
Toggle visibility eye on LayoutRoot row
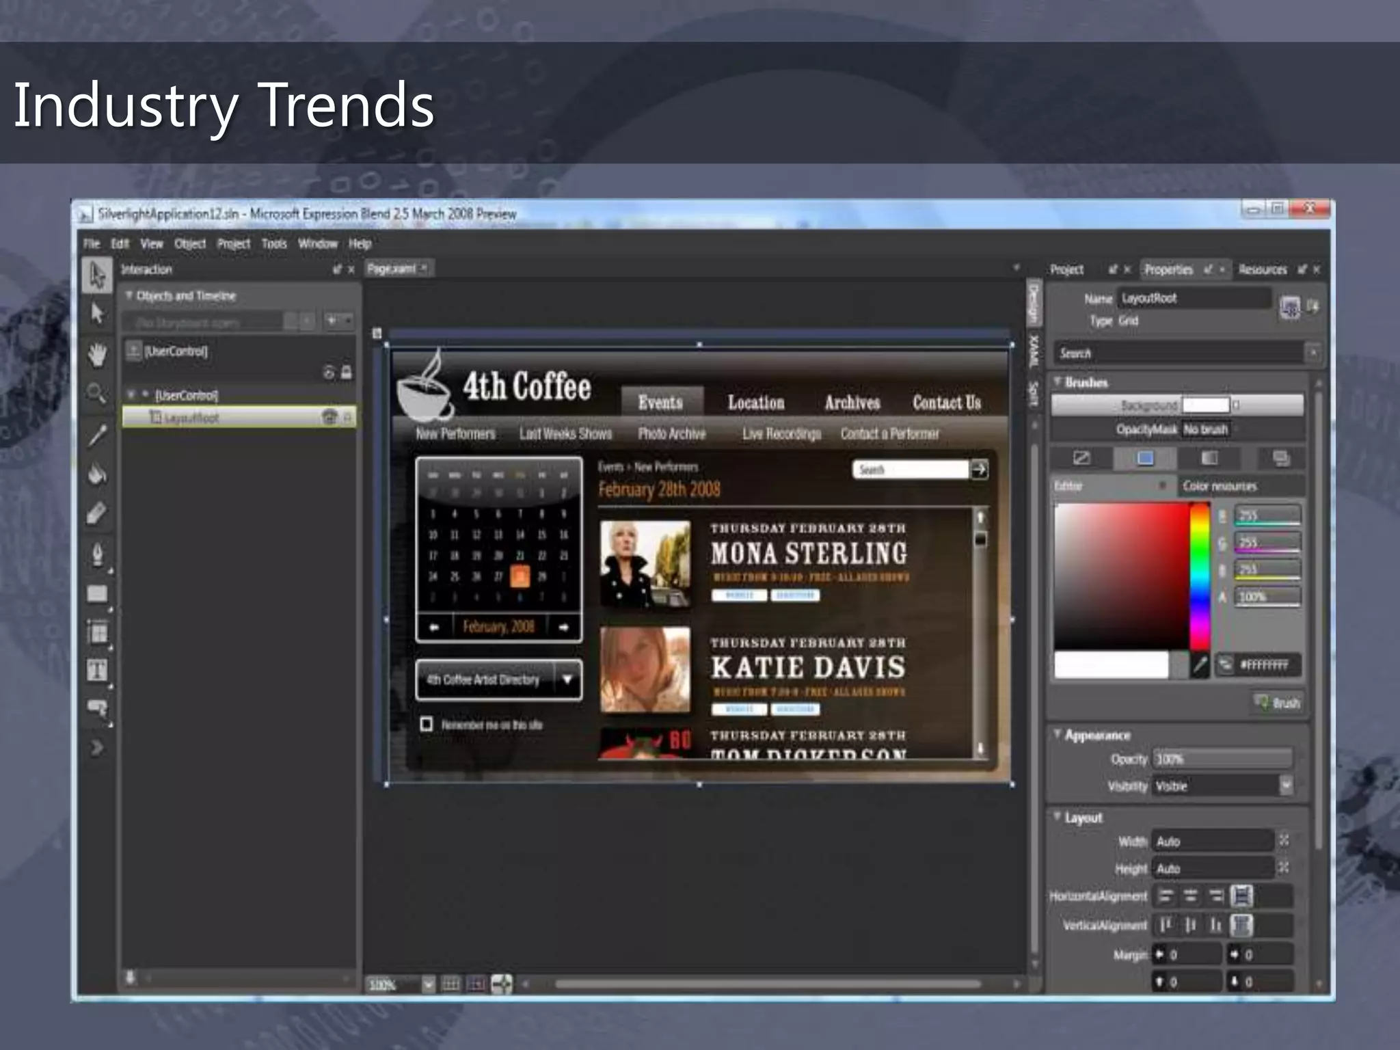click(329, 416)
